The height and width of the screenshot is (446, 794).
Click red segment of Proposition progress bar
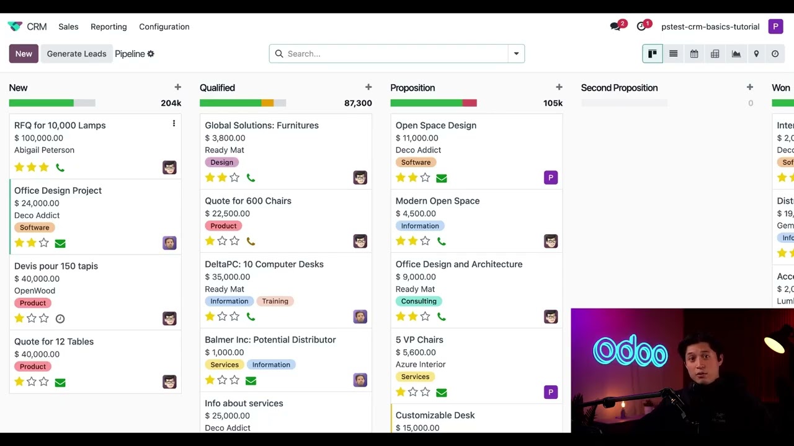click(x=470, y=103)
